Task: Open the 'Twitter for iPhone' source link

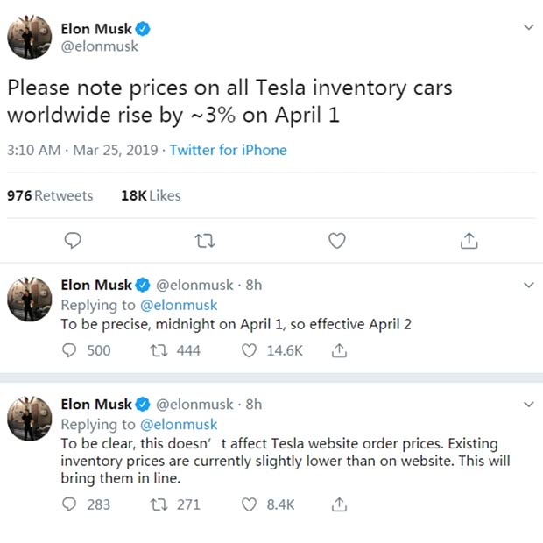Action: [x=228, y=150]
